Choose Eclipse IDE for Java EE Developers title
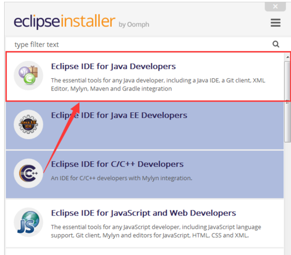The height and width of the screenshot is (255, 291). coord(119,115)
